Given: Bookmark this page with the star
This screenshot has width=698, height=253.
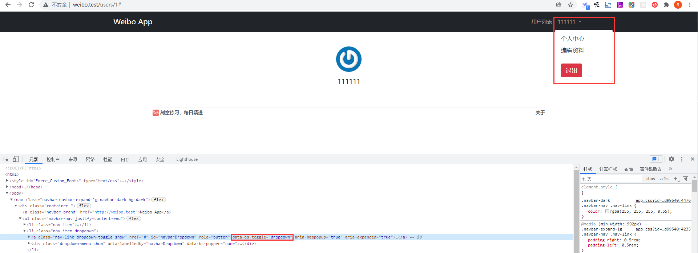Looking at the screenshot, I should pos(570,5).
